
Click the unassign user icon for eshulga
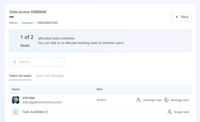pyautogui.click(x=139, y=100)
